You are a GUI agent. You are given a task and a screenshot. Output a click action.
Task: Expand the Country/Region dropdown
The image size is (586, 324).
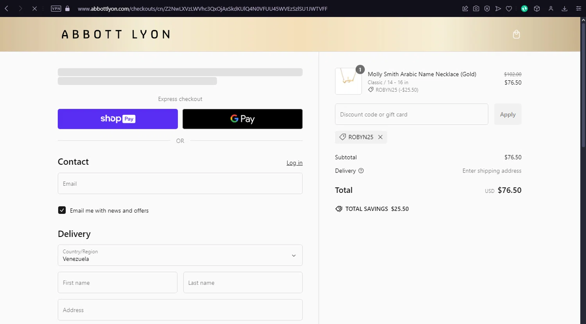click(x=180, y=255)
